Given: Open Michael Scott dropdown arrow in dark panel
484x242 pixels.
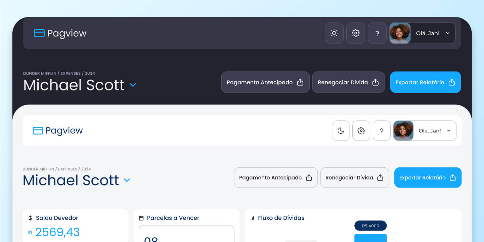Looking at the screenshot, I should click(x=133, y=85).
